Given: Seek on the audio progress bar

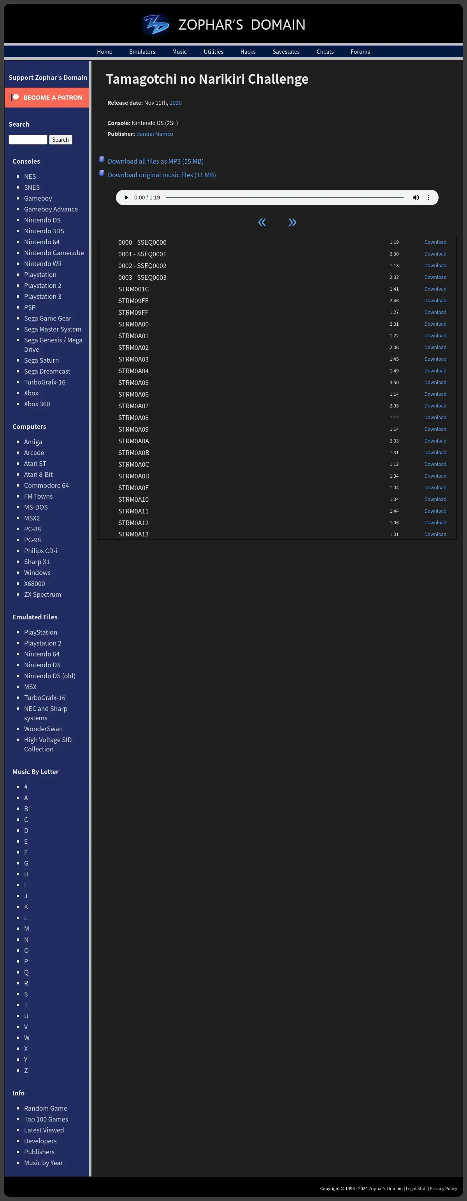Looking at the screenshot, I should pos(285,198).
